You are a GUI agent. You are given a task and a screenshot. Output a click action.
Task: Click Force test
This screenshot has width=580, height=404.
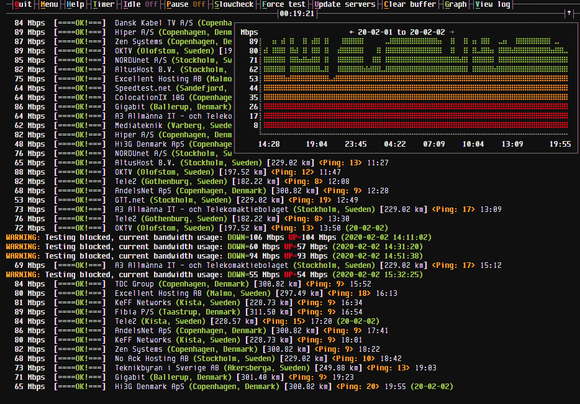[x=284, y=4]
